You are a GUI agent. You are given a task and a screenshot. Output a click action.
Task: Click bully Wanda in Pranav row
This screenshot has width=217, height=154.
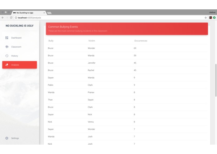click(51, 92)
